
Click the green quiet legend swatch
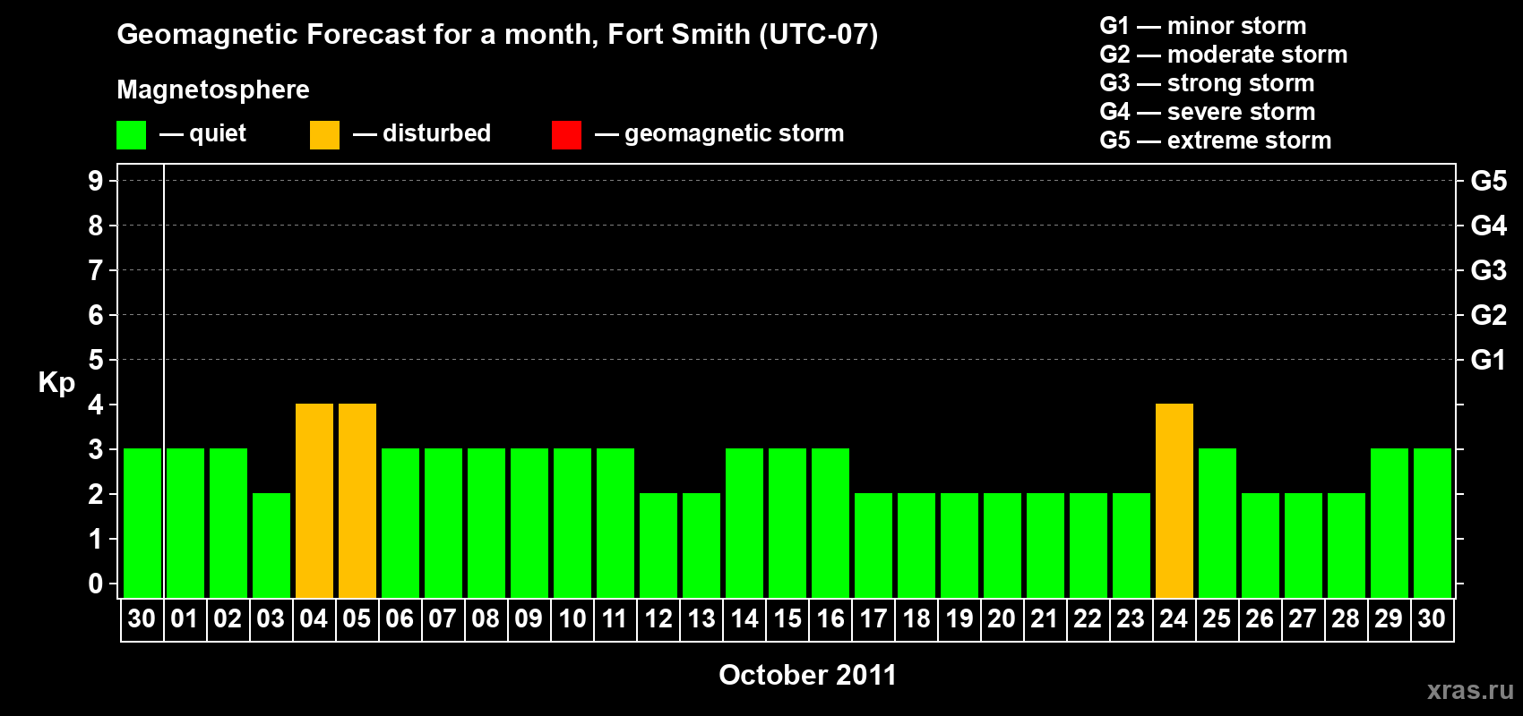(131, 135)
